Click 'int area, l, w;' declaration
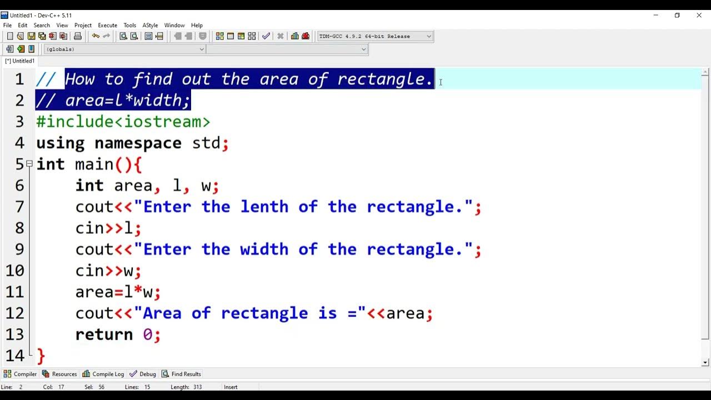The width and height of the screenshot is (711, 400). pos(148,186)
